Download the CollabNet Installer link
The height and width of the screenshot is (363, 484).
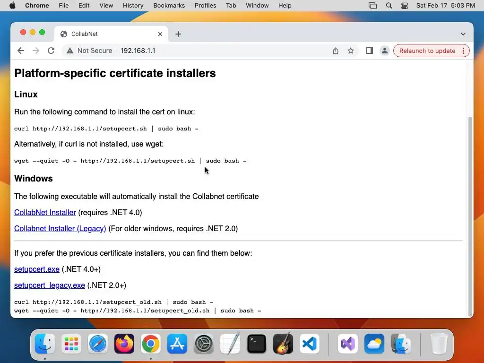pyautogui.click(x=45, y=212)
